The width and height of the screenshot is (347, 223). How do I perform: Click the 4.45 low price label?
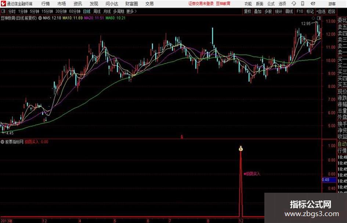click(10, 133)
